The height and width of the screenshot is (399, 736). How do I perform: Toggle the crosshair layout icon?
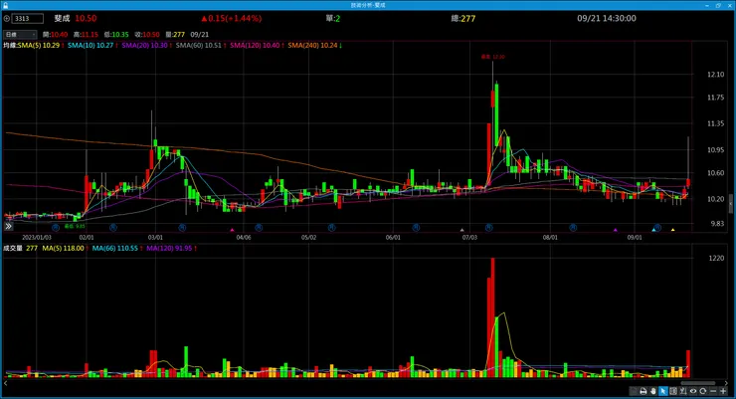pos(673,391)
